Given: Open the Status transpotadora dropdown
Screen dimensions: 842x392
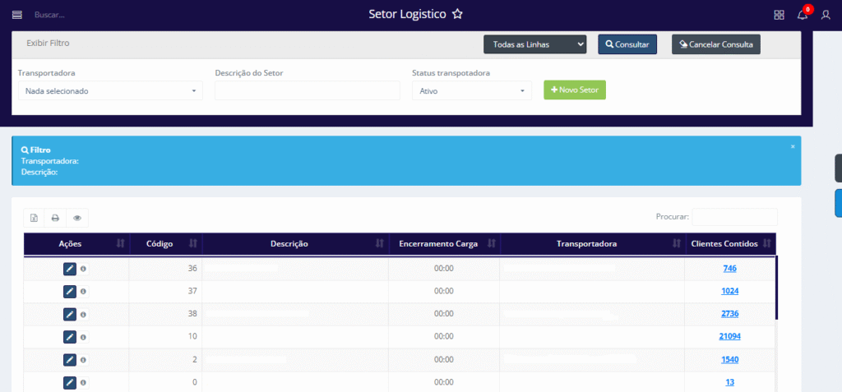Looking at the screenshot, I should tap(472, 91).
